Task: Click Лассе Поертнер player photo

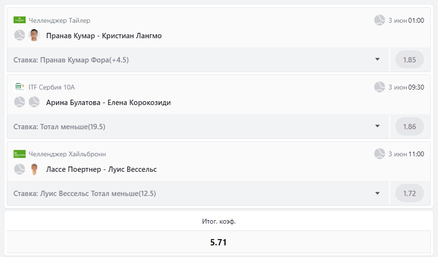Action: point(34,169)
